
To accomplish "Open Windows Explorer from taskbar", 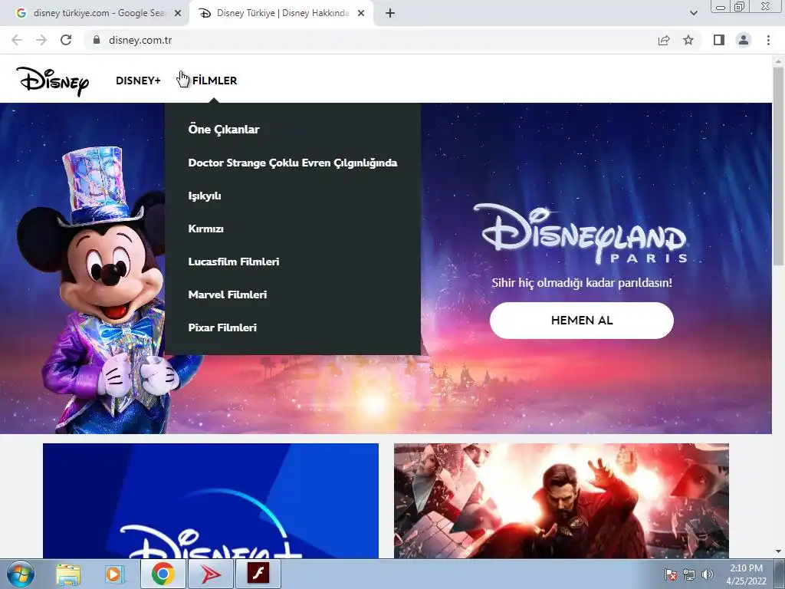I will tap(68, 574).
